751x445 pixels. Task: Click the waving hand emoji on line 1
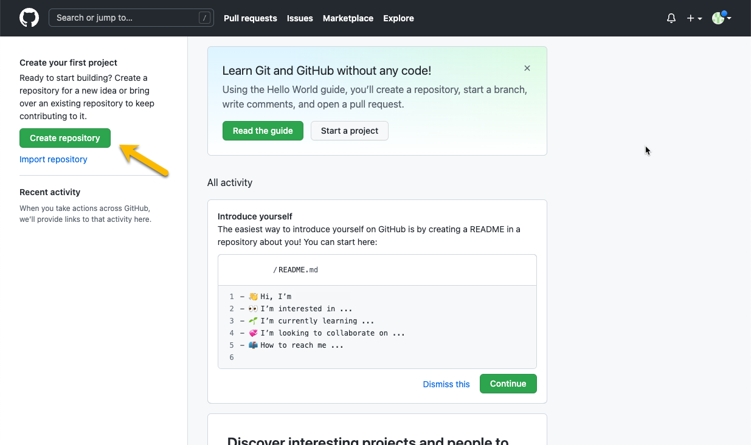tap(254, 297)
